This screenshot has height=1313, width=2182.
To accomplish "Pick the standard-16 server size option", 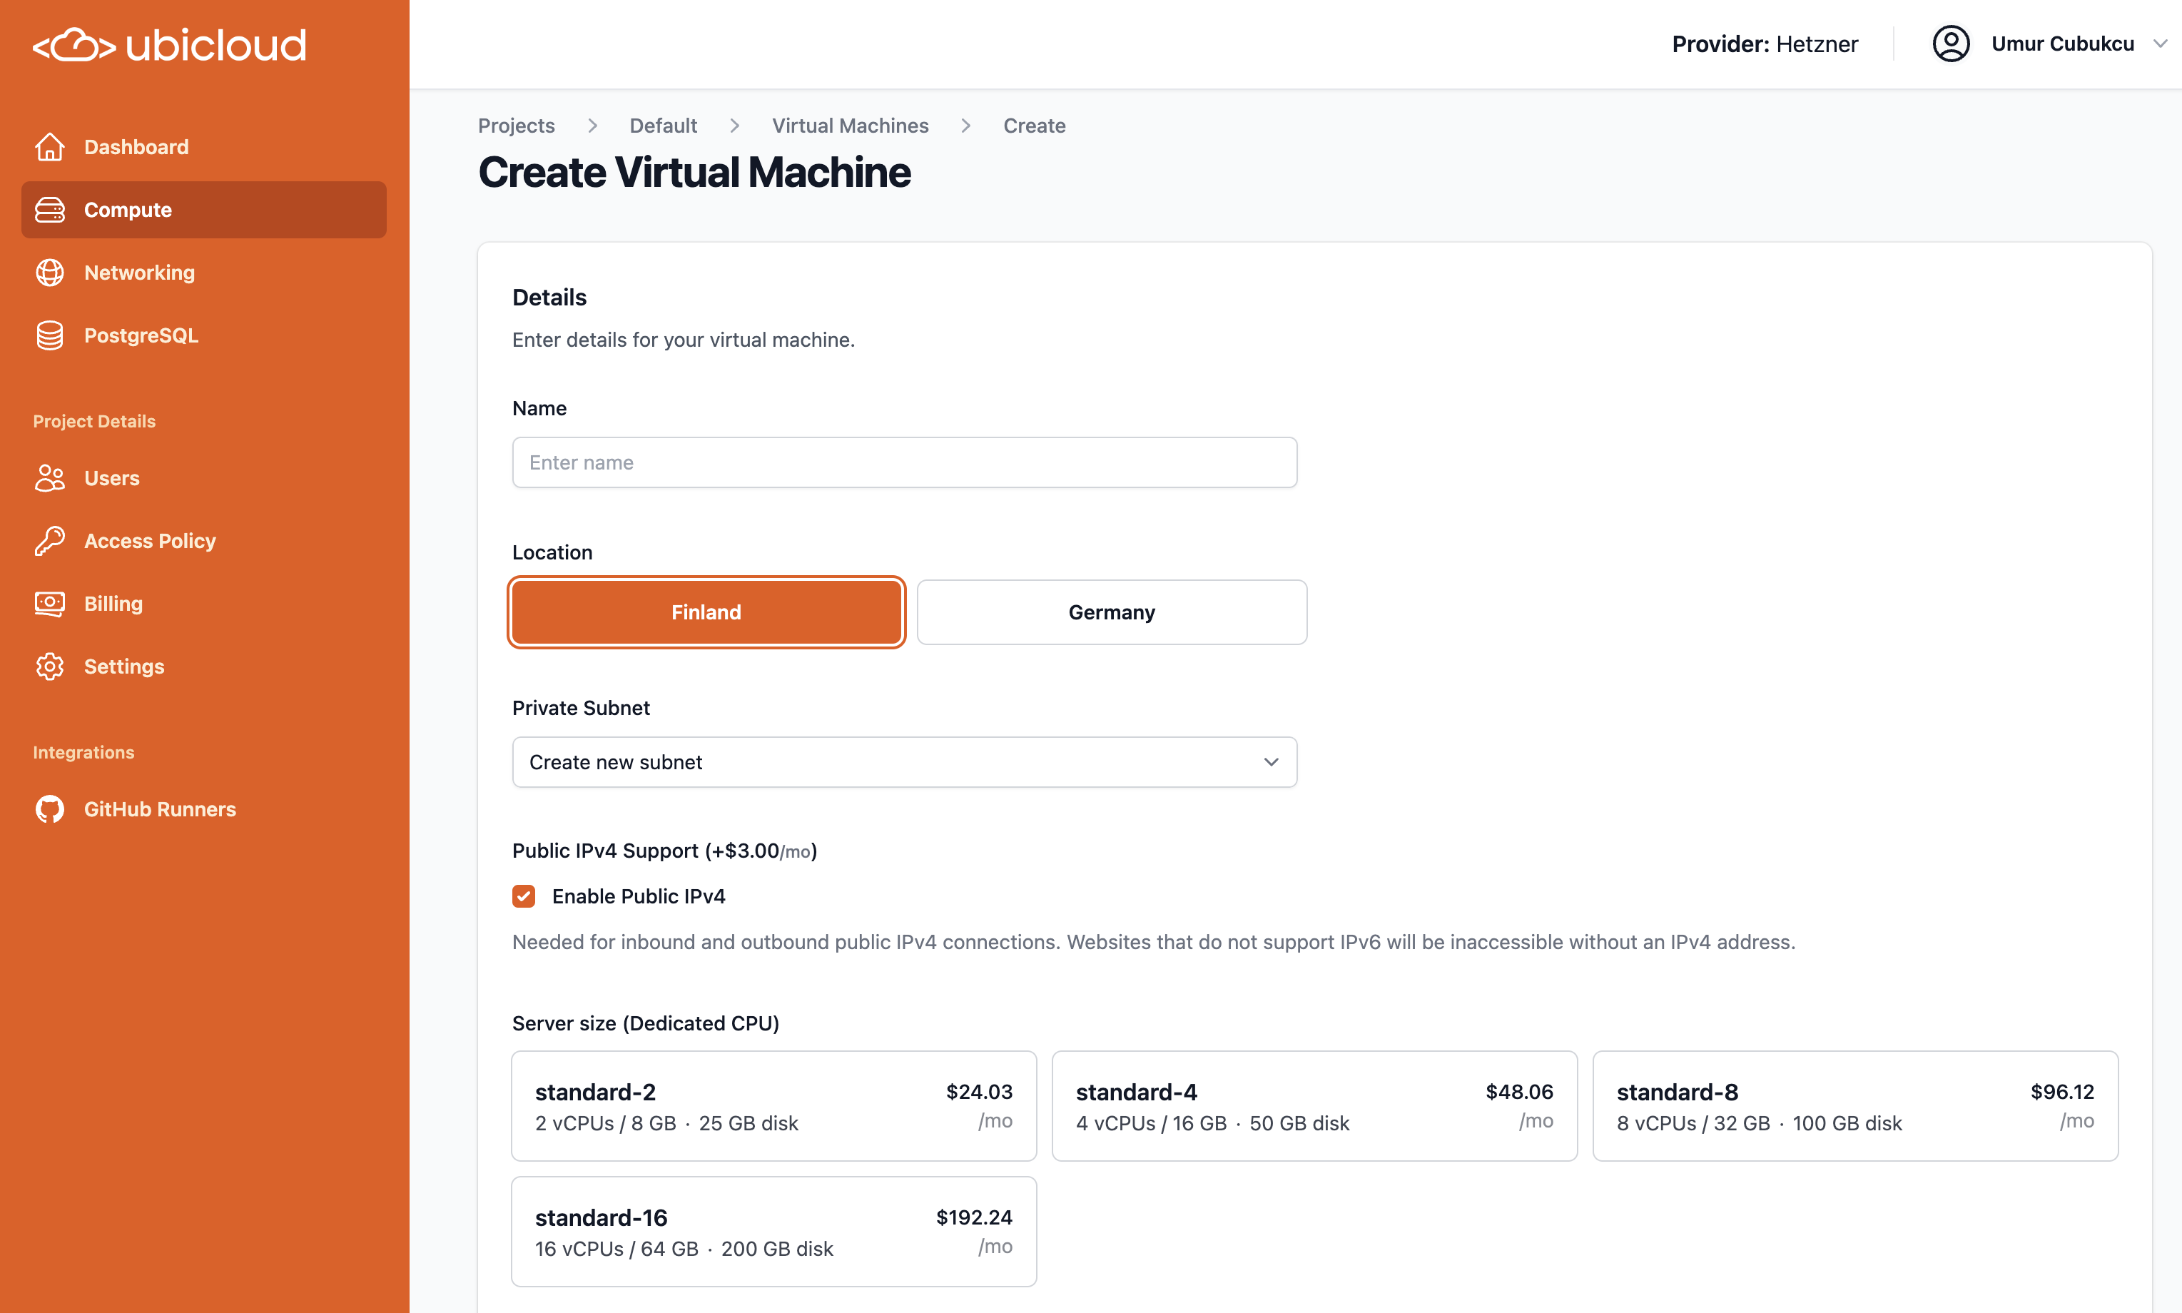I will [773, 1232].
